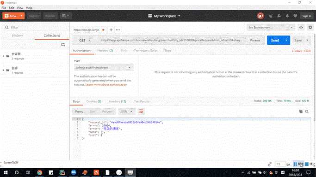Image resolution: width=316 pixels, height=177 pixels.
Task: Select the request tab app.api.lianjia
Action: [x=86, y=29]
